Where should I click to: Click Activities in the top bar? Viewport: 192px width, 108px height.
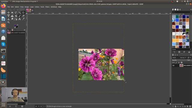4,1
